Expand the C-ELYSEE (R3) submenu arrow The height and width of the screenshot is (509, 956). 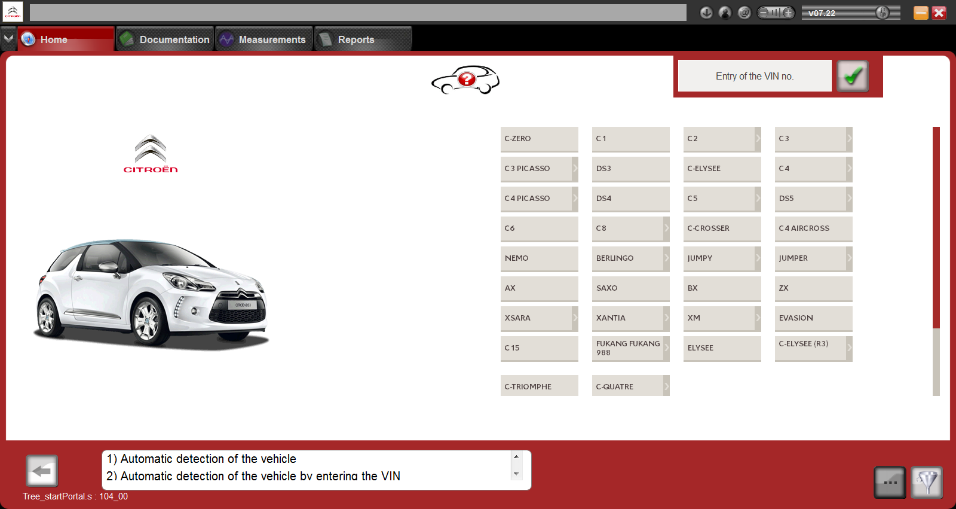pos(849,348)
